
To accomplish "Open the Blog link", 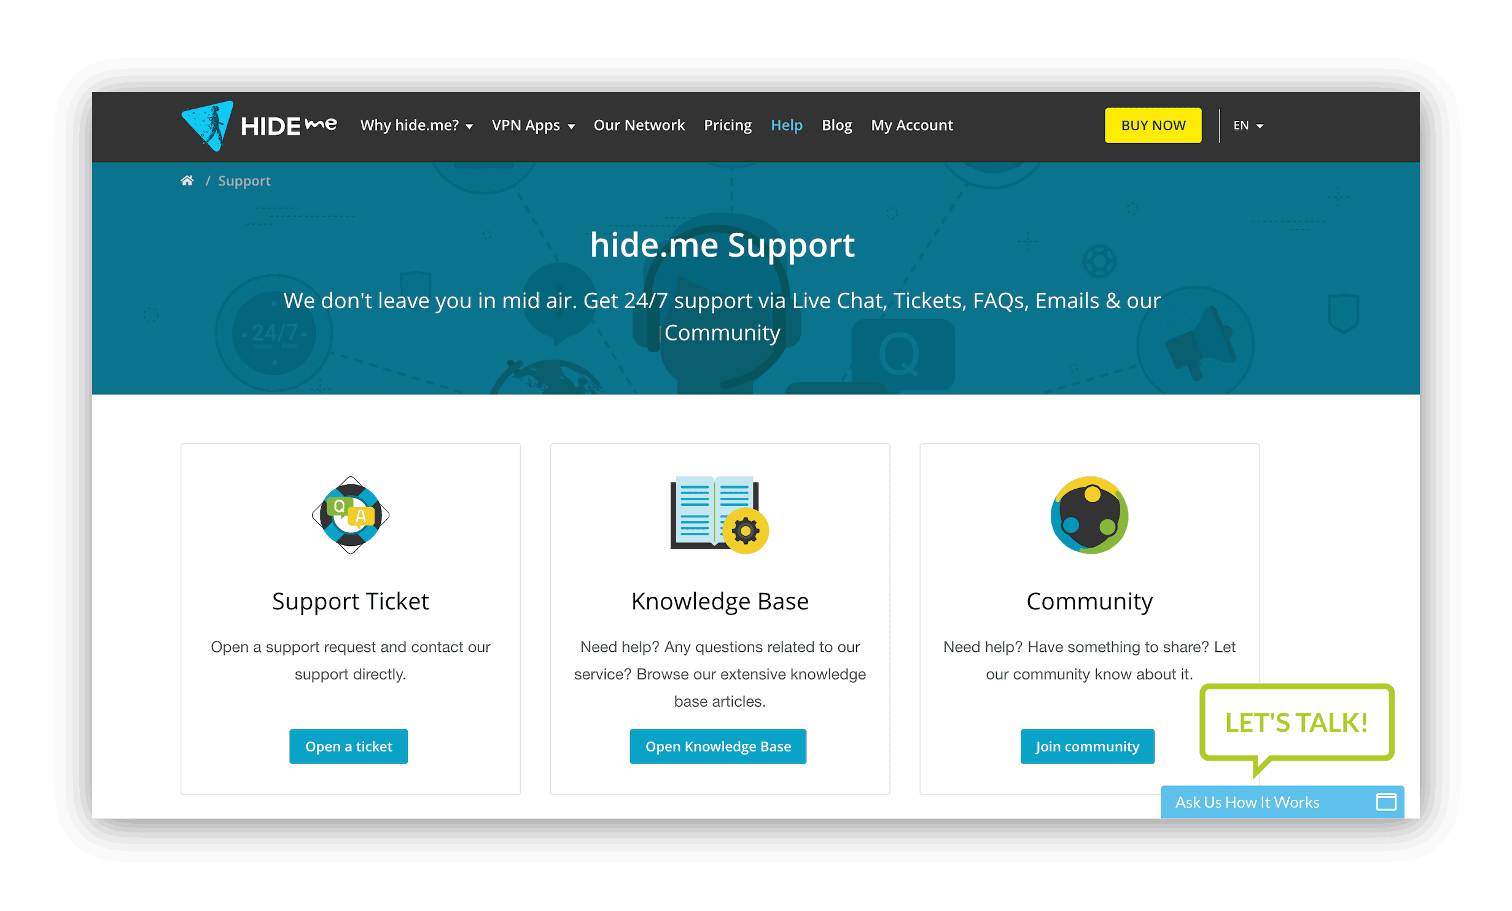I will 837,125.
